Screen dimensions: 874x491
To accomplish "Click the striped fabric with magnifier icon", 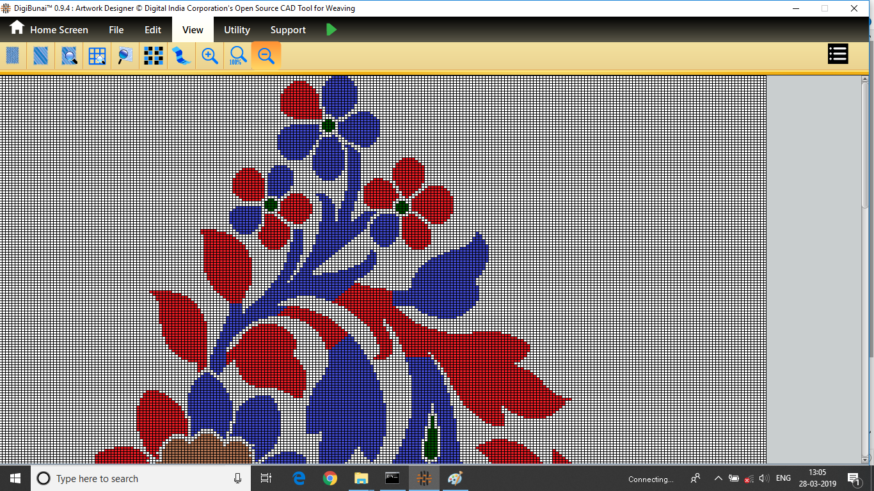I will click(x=69, y=56).
